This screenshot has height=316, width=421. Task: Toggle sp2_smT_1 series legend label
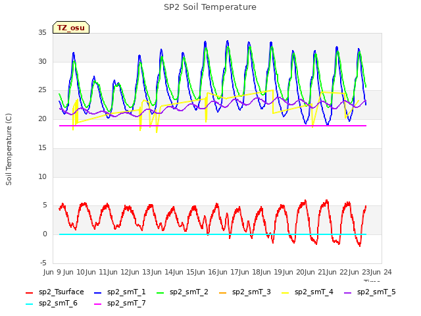point(126,292)
